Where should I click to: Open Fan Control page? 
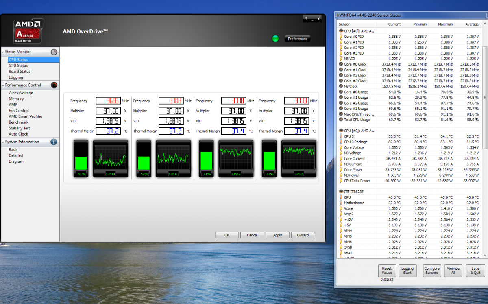coord(19,111)
